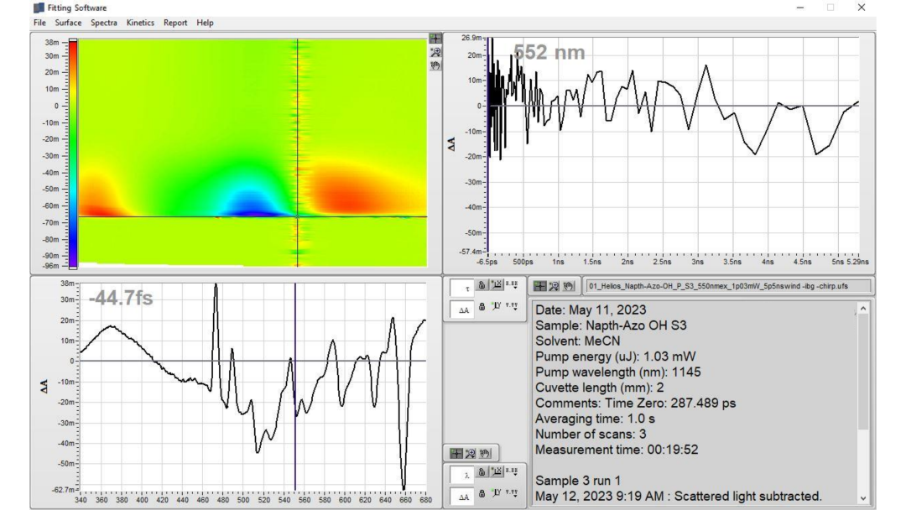Open the Surface menu

(68, 23)
